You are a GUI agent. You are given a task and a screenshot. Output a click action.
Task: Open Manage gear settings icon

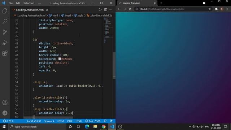(x=5, y=113)
